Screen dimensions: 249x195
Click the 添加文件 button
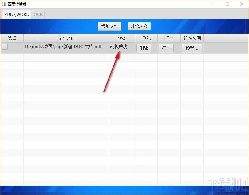109,26
